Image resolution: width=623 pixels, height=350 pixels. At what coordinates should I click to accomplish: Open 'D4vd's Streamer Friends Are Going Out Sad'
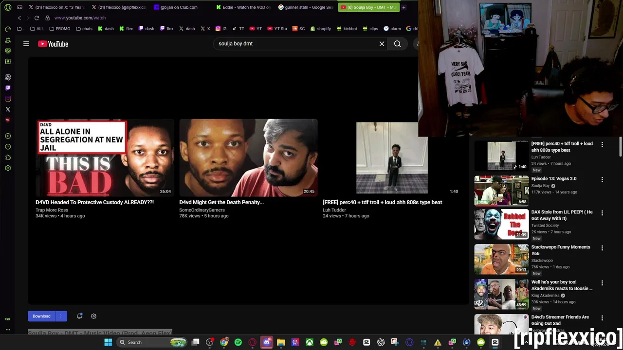tap(560, 320)
